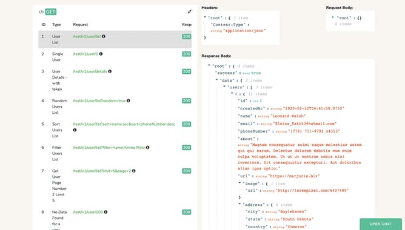Screen dimensions: 405x230
Task: Click the 200 badge in the Filter Users List row
Action: [187, 148]
